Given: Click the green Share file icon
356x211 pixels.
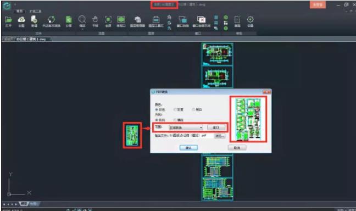Looking at the screenshot, I should click(69, 20).
